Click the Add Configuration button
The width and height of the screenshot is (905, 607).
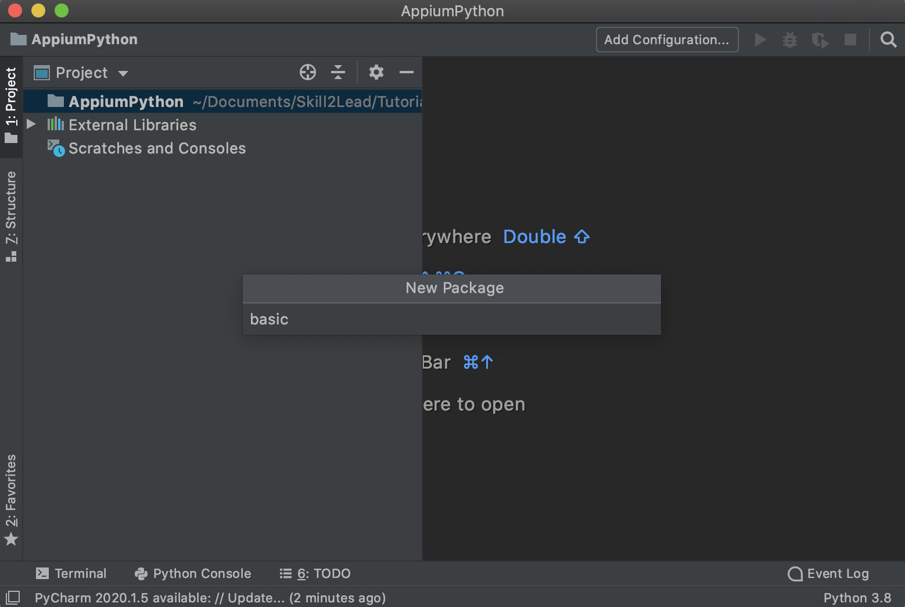point(667,40)
